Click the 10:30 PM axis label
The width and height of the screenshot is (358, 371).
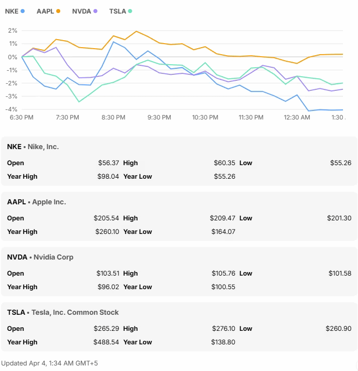[x=205, y=117]
